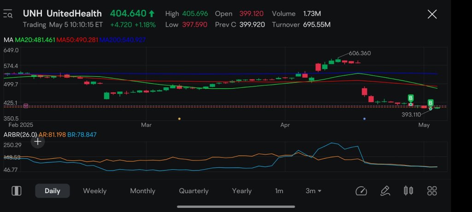The height and width of the screenshot is (212, 472).
Task: Tap the later B buy marker near May
Action: 431,103
